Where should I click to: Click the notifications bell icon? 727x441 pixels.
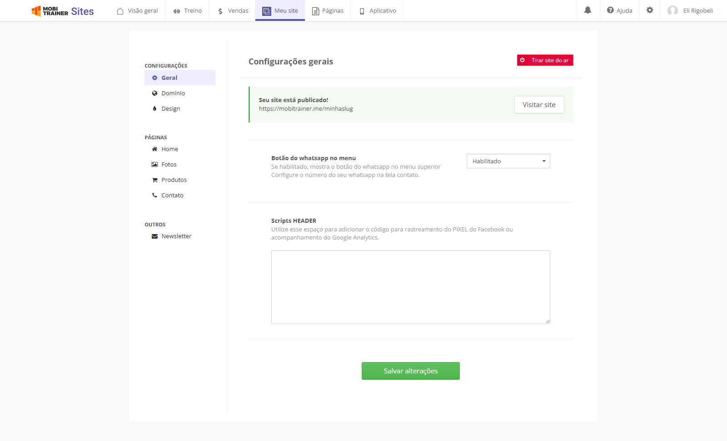(x=588, y=10)
